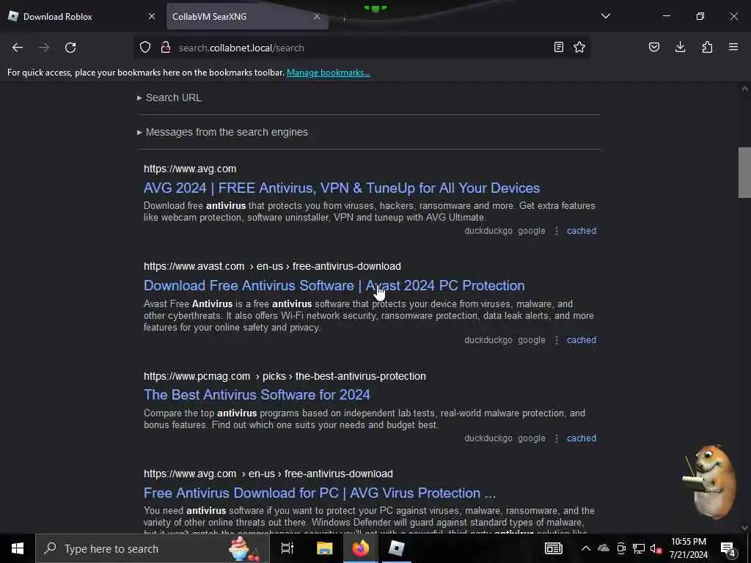This screenshot has height=563, width=751.
Task: Click the www.avast.com free-antivirus-download URL text
Action: pos(272,266)
